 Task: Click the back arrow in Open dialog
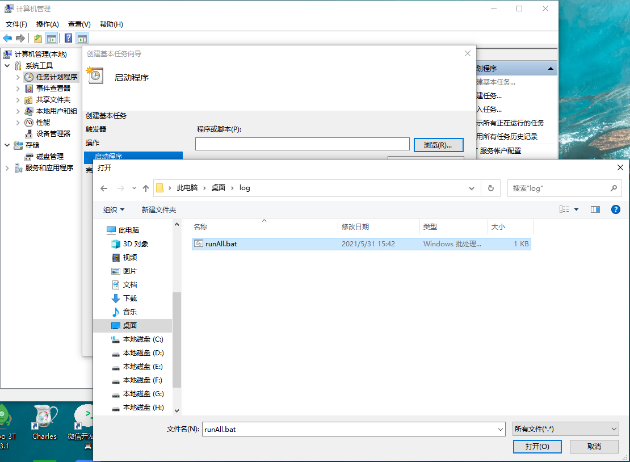104,188
